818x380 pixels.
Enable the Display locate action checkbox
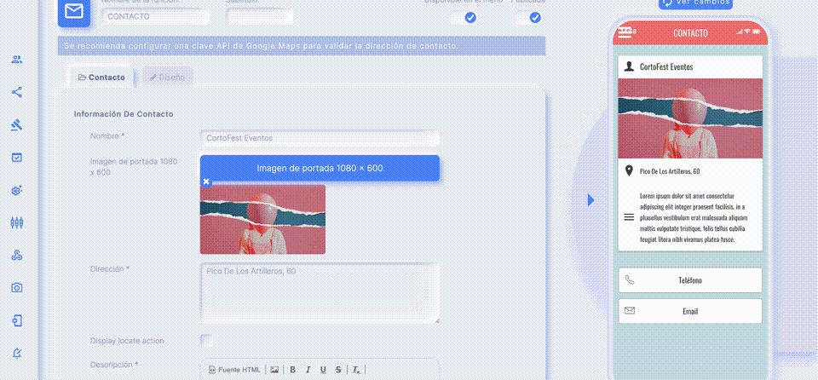(x=206, y=340)
